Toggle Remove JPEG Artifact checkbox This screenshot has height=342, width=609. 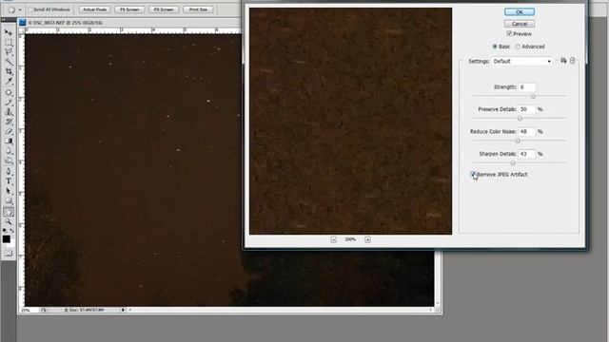click(473, 175)
